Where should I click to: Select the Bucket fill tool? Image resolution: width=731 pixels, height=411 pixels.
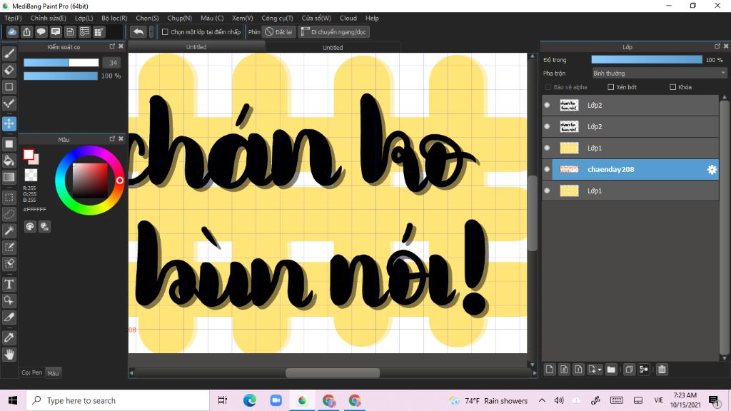pyautogui.click(x=9, y=161)
